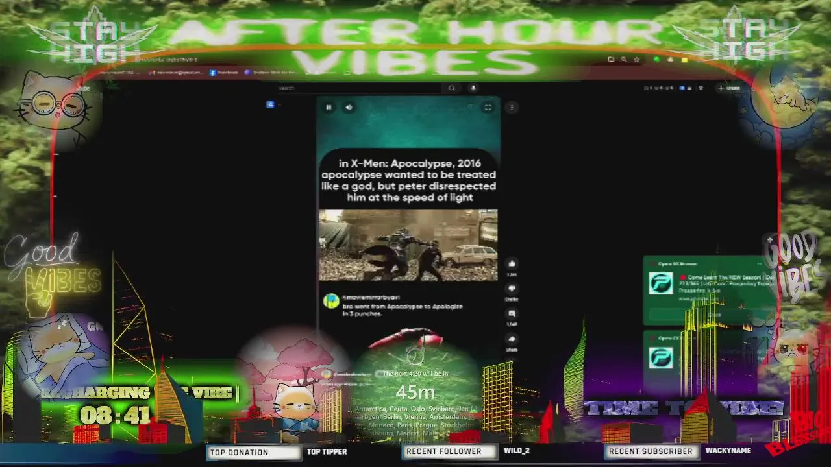
Task: Dislike the Short with the thumbs-down icon
Action: point(512,289)
